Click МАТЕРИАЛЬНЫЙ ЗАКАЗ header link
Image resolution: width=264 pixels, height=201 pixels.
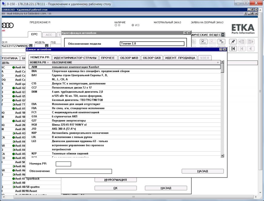coord(167,22)
